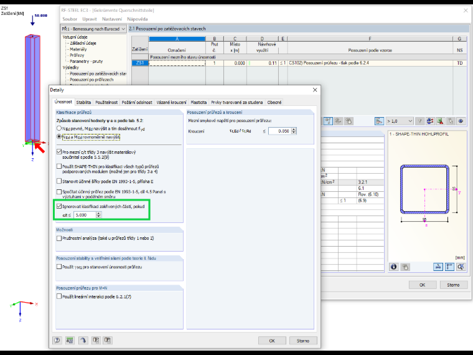Click OK in the RF-STEEL EC3 window
Viewport: 473px width, 355px height.
tap(423, 285)
